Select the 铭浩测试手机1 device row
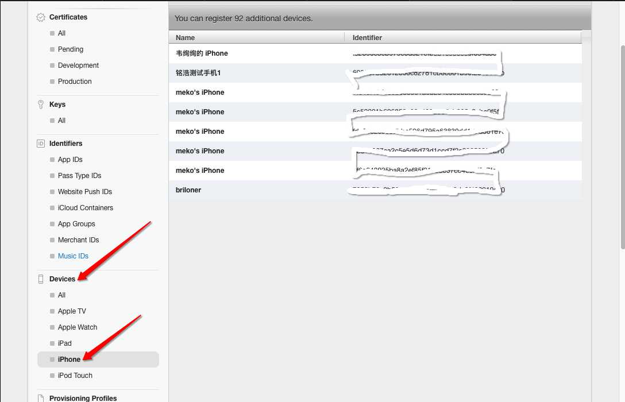Viewport: 625px width, 402px height. pos(198,73)
